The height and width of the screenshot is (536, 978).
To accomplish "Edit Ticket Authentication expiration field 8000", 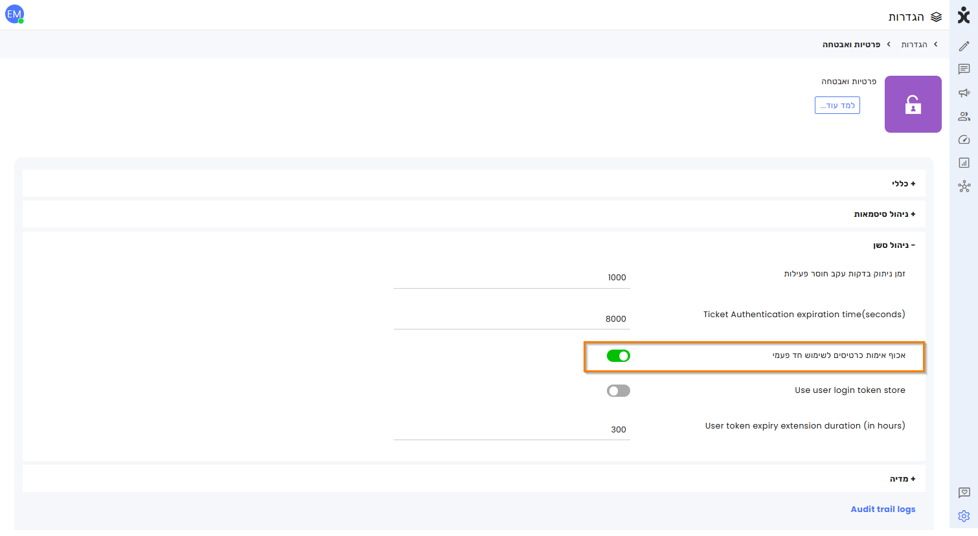I will pyautogui.click(x=512, y=319).
